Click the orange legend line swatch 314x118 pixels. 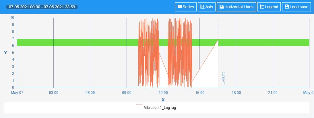[x=139, y=104]
